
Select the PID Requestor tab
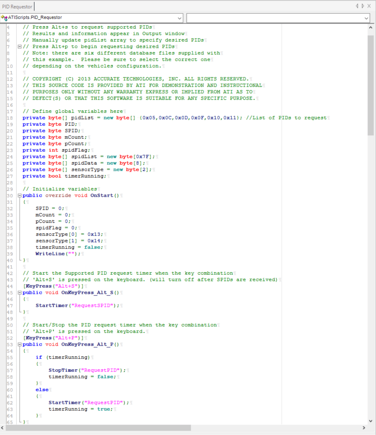pos(17,7)
